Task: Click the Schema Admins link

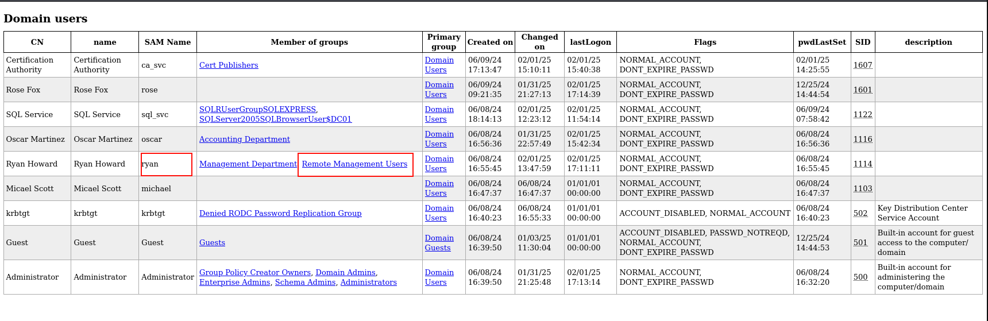Action: 305,282
